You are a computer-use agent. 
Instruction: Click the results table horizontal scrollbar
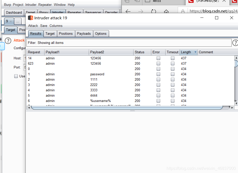127,108
